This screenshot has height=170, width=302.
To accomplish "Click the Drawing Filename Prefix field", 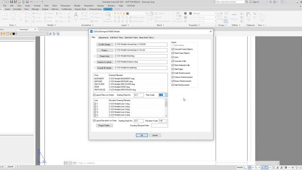I will [x=159, y=126].
